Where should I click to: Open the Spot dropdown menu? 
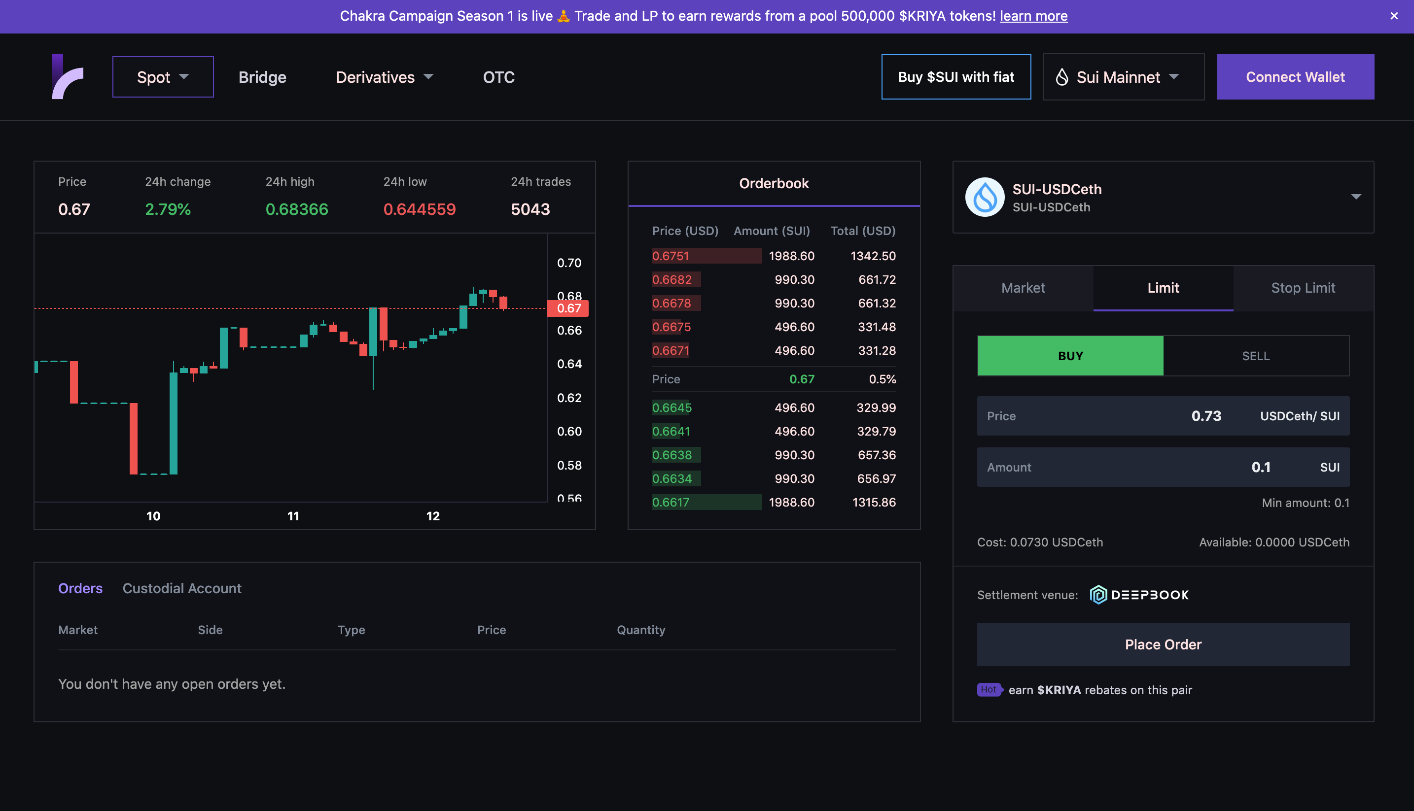pos(163,77)
